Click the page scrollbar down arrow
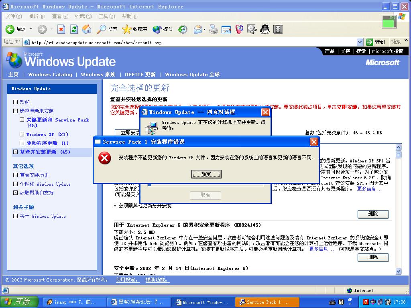Screen dimensions: 411x308 point(399,272)
